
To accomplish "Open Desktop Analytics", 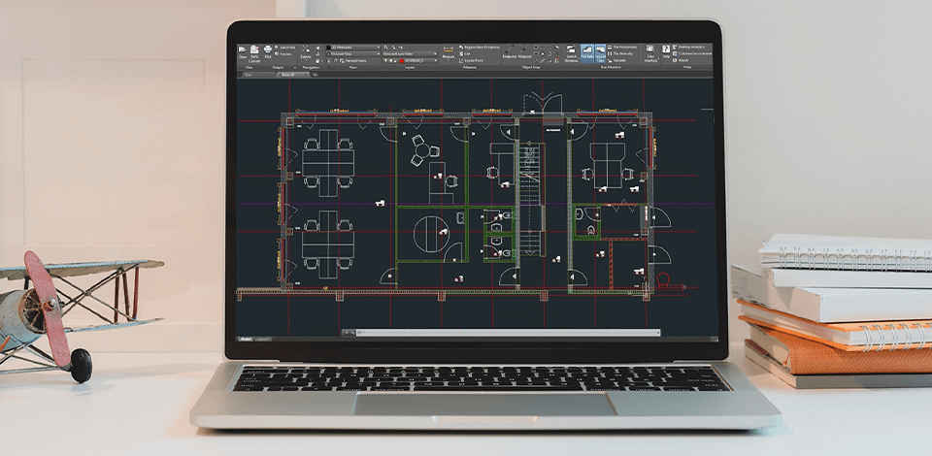I will point(688,47).
